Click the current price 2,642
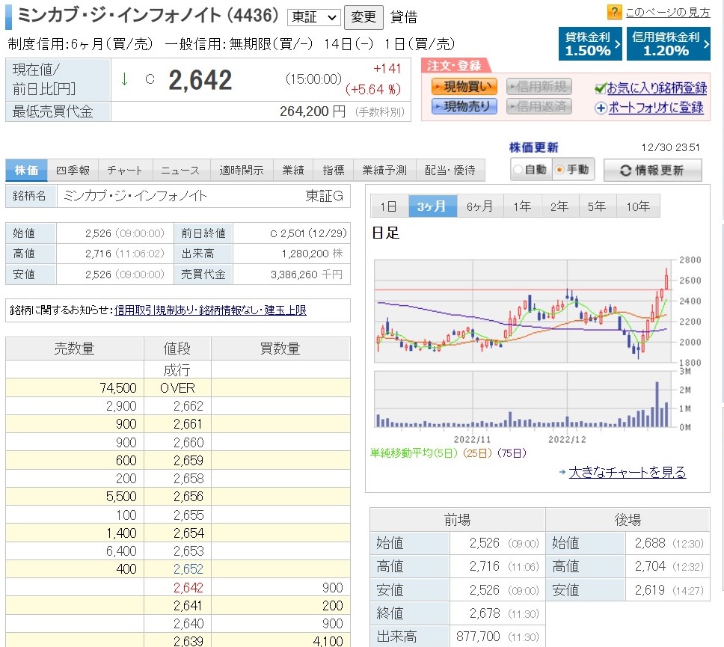 click(200, 80)
